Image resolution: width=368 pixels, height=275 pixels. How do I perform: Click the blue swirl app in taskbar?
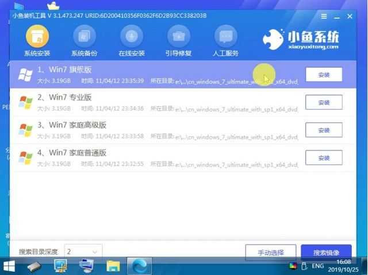click(x=139, y=266)
